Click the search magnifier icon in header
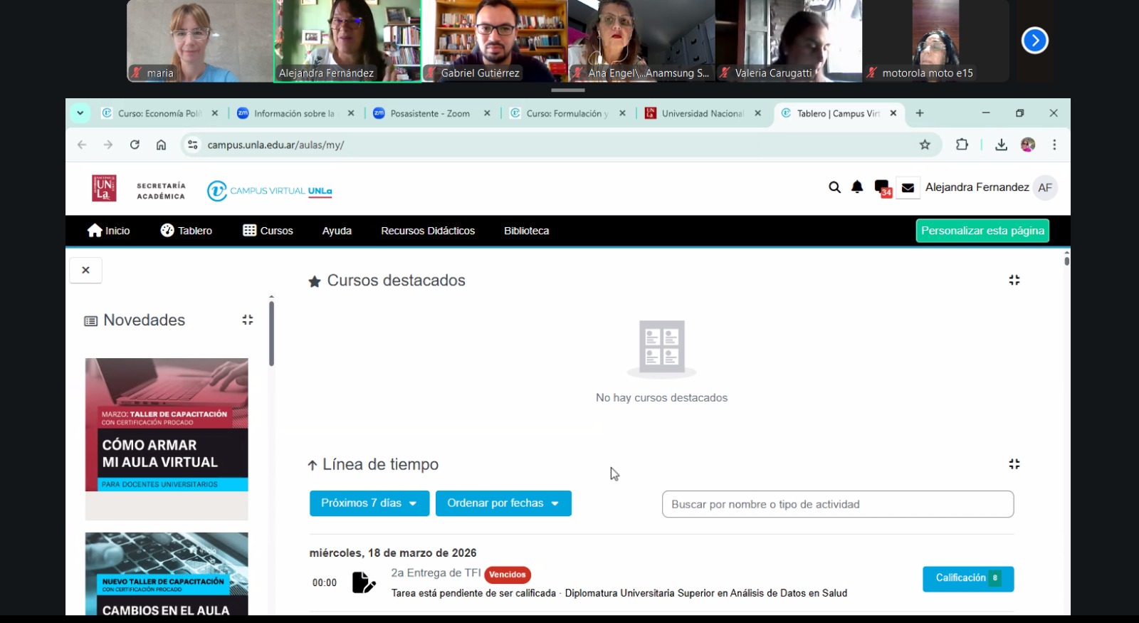Image resolution: width=1139 pixels, height=623 pixels. (834, 187)
